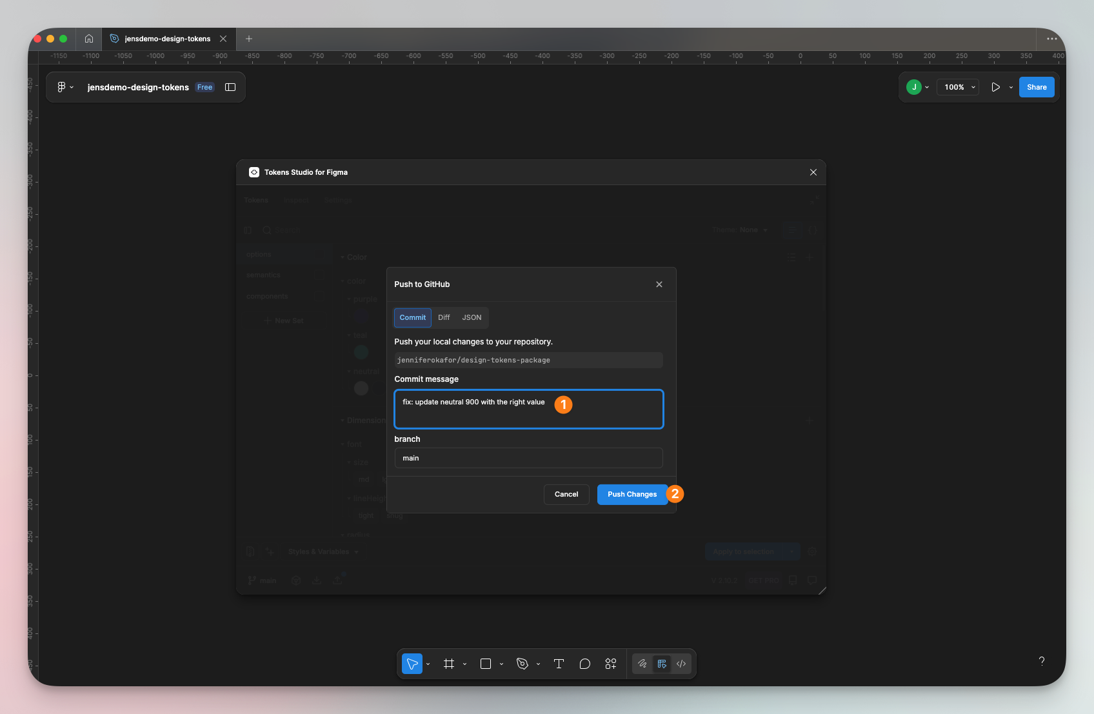
Task: Select the Rectangle shape tool
Action: (486, 664)
